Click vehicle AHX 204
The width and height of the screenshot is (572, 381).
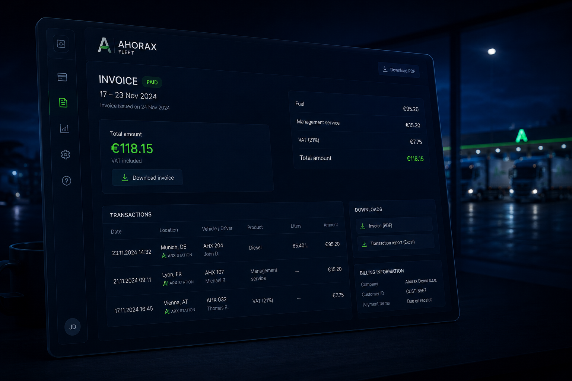(213, 246)
